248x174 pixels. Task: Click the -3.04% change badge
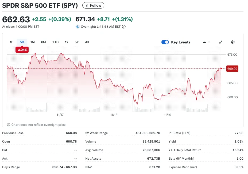22,50
